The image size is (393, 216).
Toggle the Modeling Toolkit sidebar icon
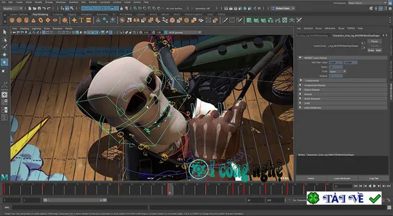click(x=371, y=8)
